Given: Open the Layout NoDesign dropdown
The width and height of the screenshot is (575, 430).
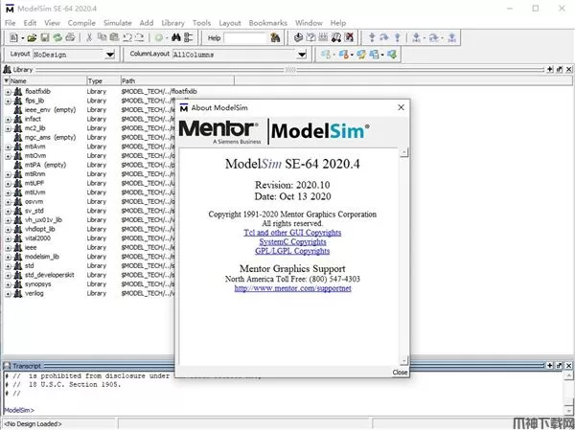Looking at the screenshot, I should [110, 55].
